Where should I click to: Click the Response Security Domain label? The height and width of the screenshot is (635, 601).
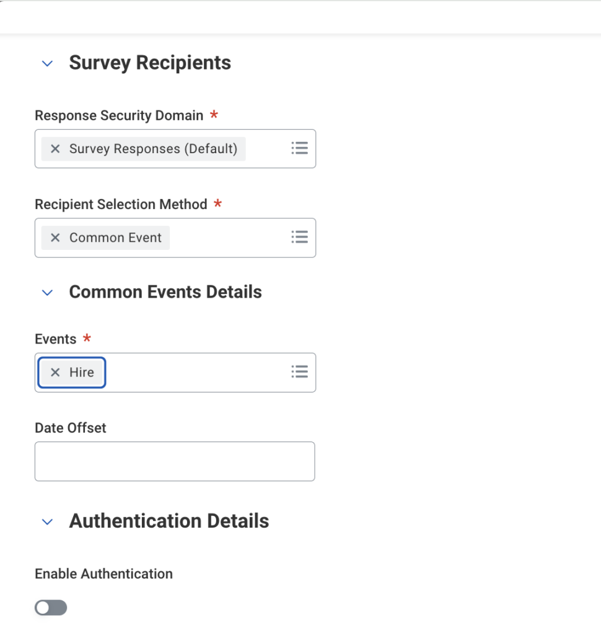(119, 115)
